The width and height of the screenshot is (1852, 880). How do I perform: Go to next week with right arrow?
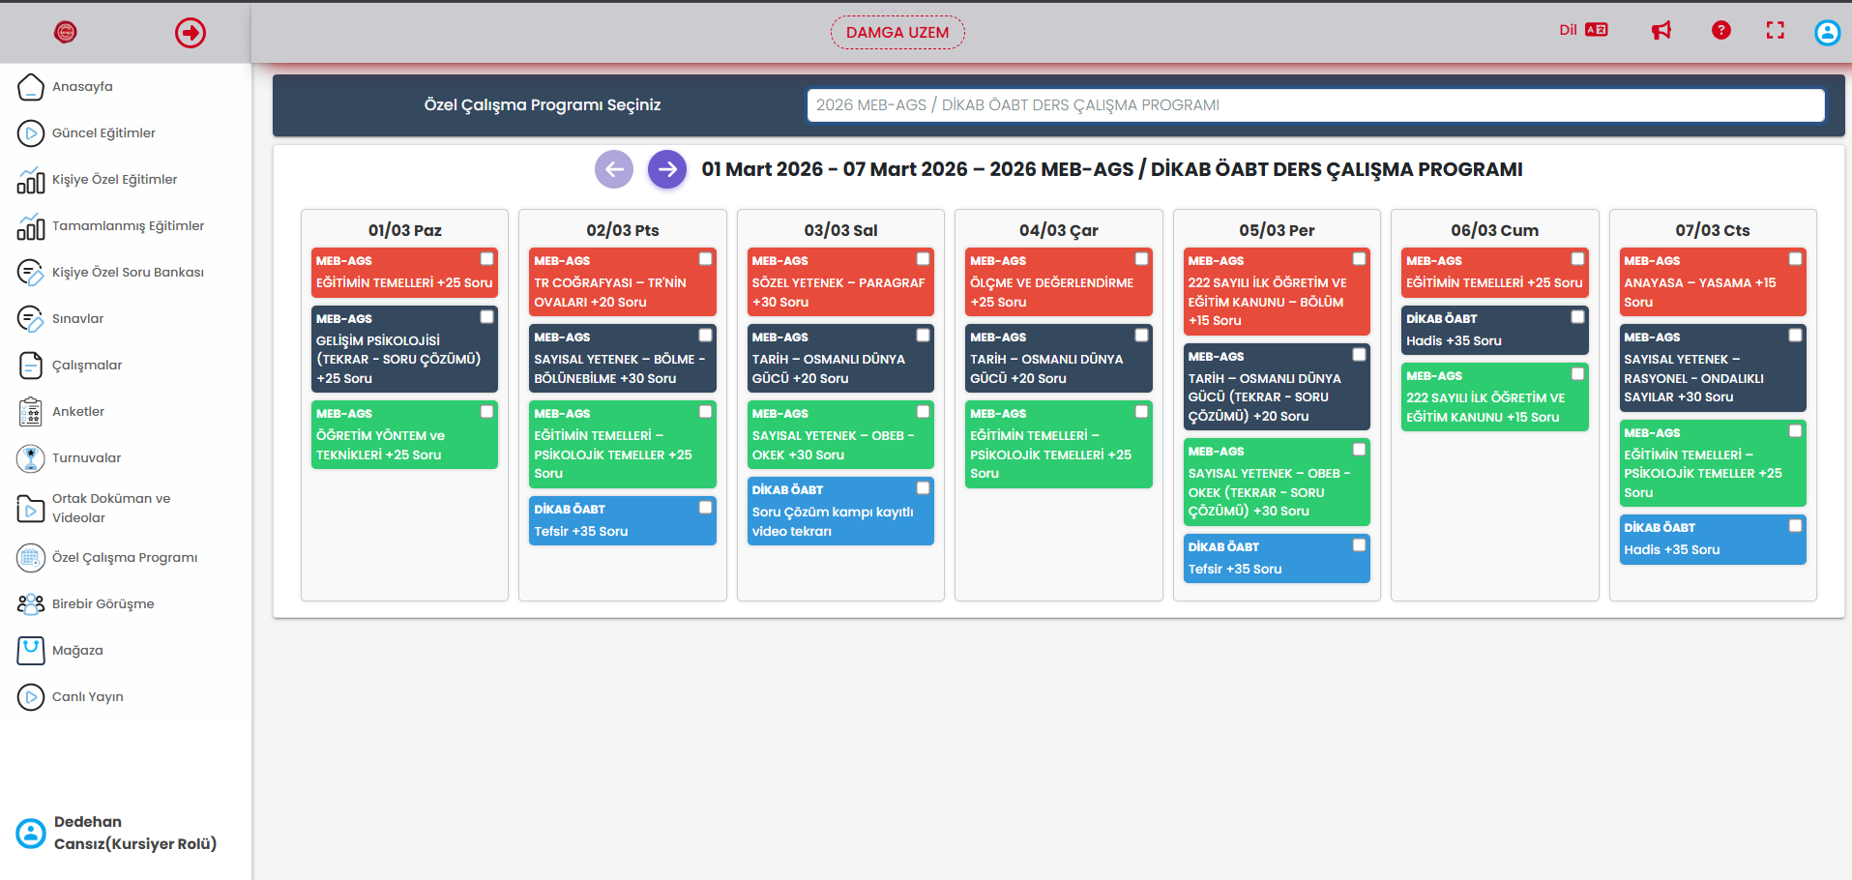click(666, 169)
